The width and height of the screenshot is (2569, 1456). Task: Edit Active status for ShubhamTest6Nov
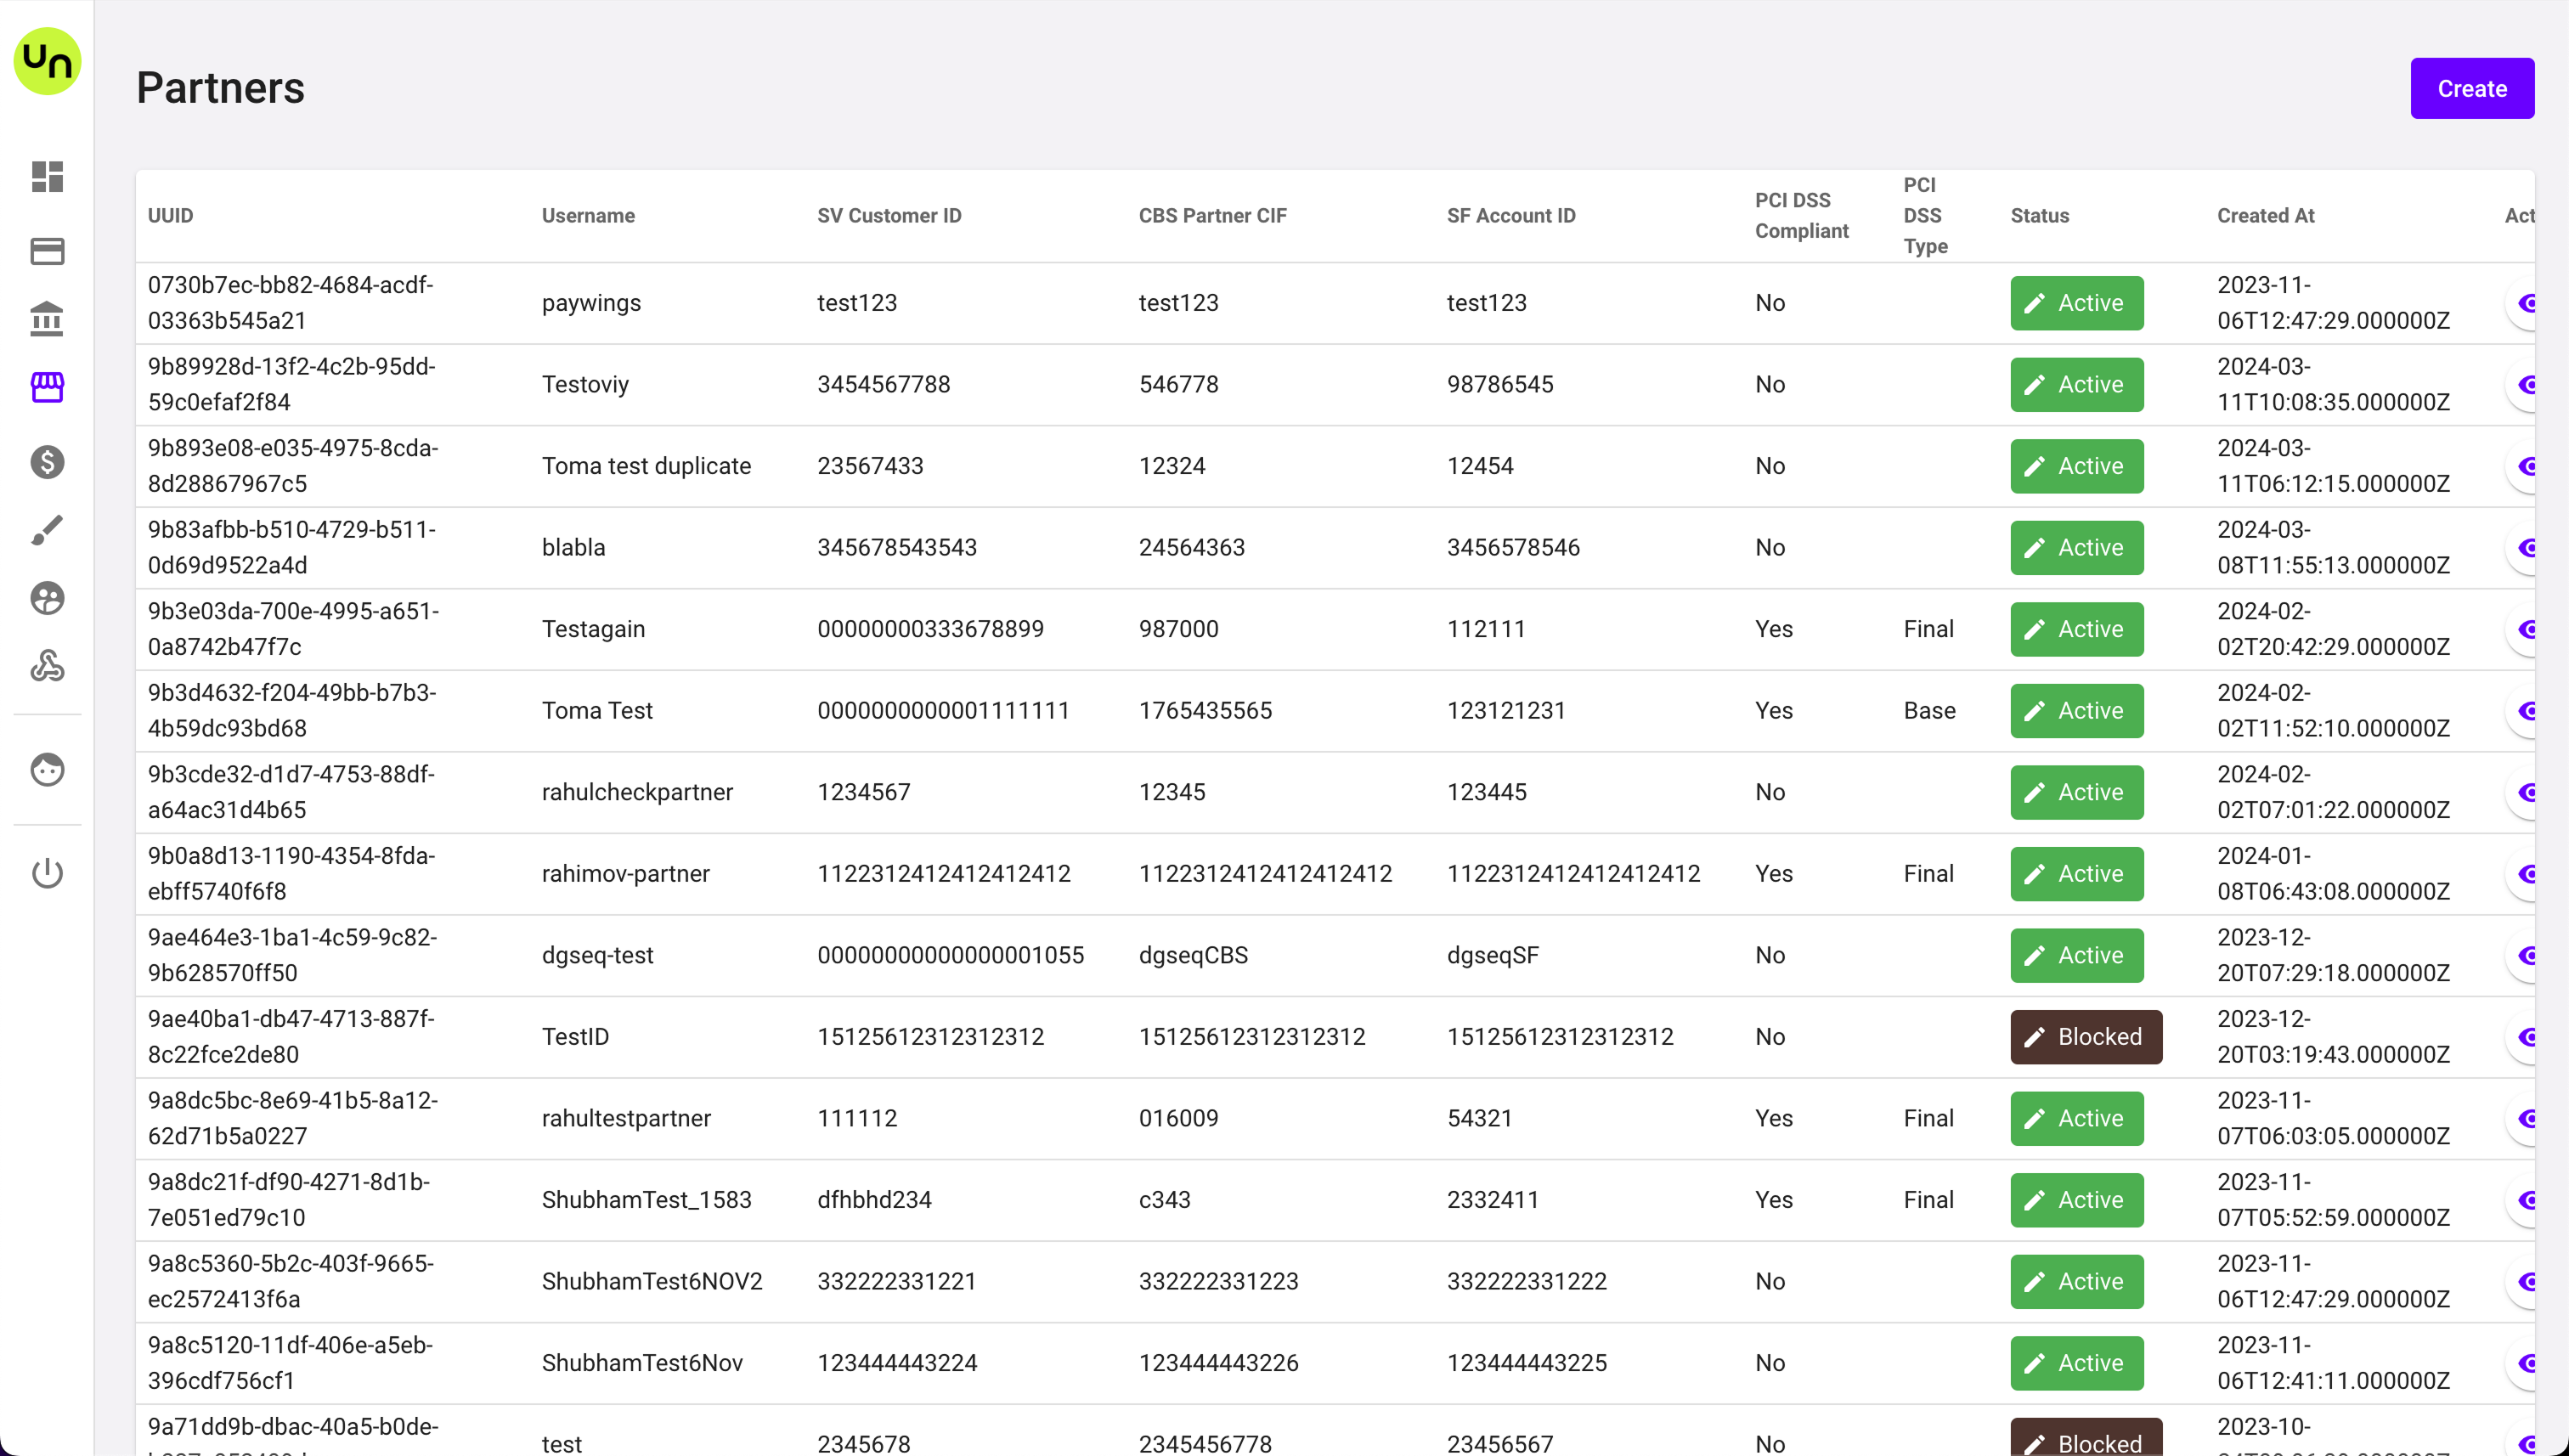(2076, 1363)
